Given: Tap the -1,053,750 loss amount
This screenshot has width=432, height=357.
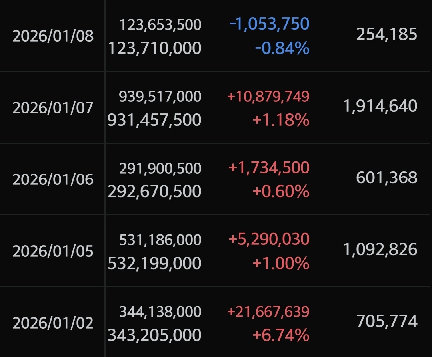Looking at the screenshot, I should (270, 24).
